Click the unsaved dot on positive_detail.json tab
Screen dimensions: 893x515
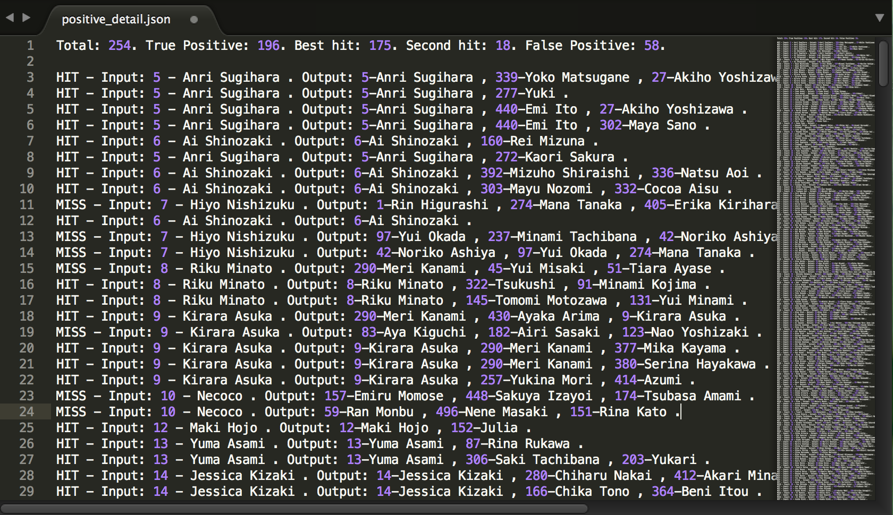[194, 20]
